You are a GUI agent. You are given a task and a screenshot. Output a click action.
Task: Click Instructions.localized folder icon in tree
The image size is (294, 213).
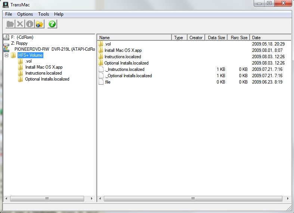[21, 73]
